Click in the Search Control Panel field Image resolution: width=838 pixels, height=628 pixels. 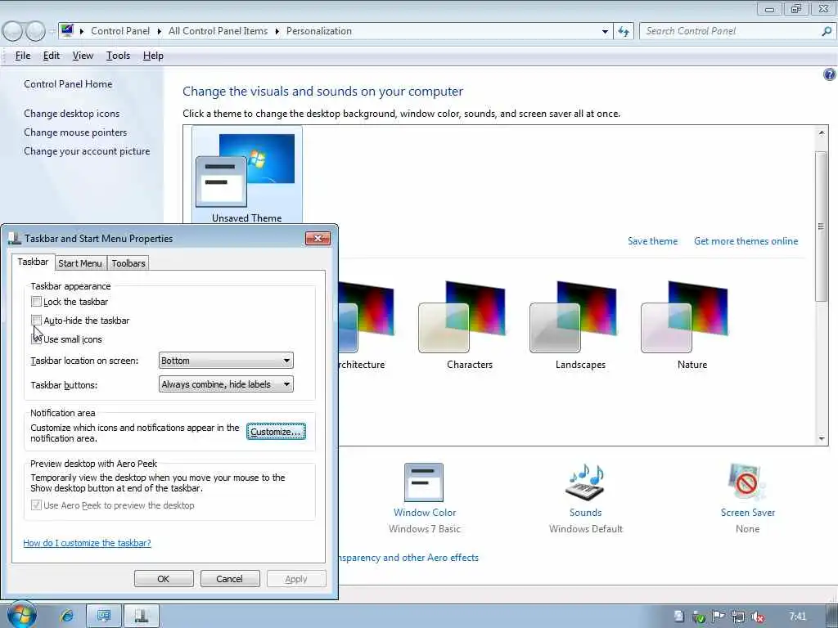(x=732, y=31)
